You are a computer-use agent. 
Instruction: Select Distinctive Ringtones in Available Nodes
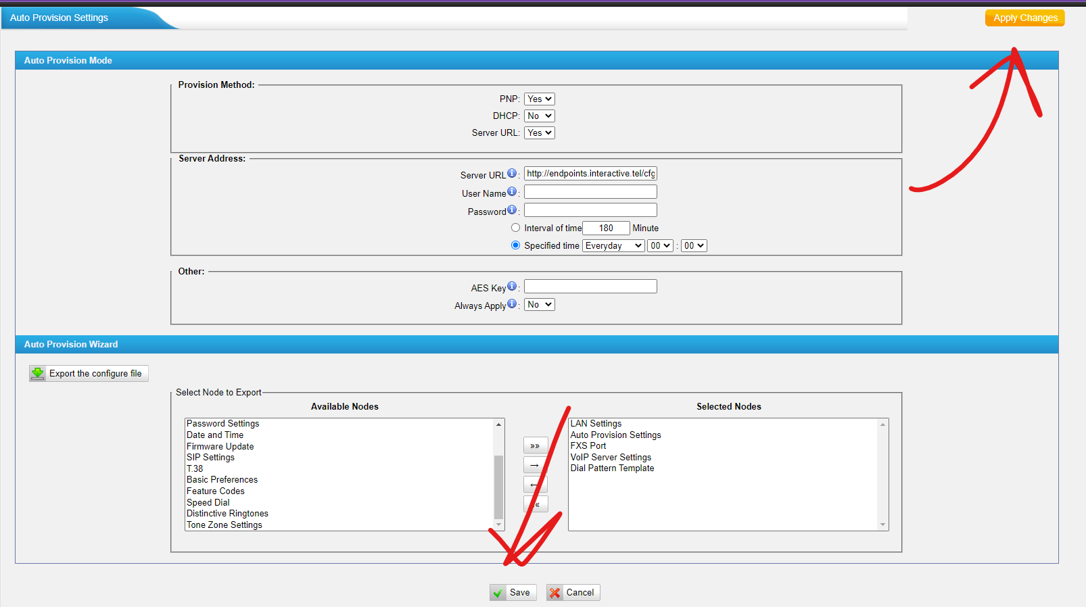pyautogui.click(x=228, y=514)
